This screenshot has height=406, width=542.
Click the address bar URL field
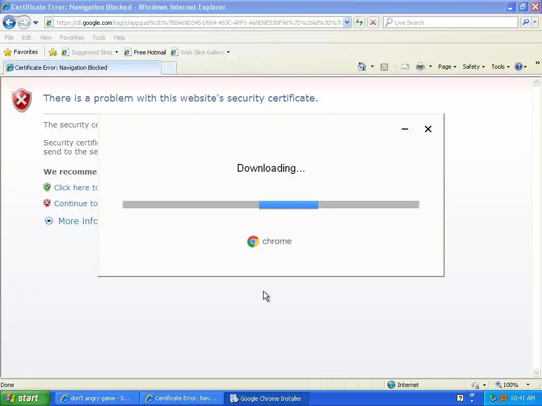pyautogui.click(x=194, y=23)
